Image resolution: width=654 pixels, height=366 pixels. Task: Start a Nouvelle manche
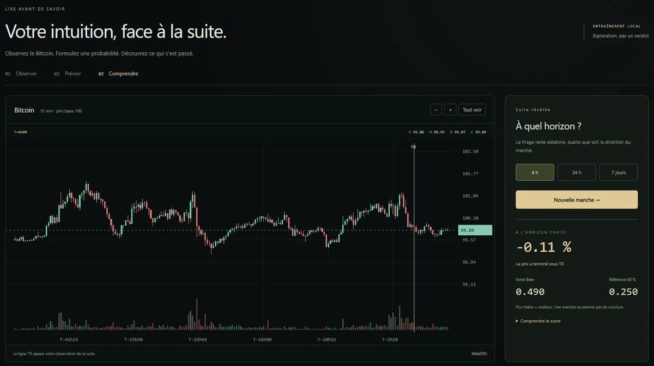[x=577, y=200]
